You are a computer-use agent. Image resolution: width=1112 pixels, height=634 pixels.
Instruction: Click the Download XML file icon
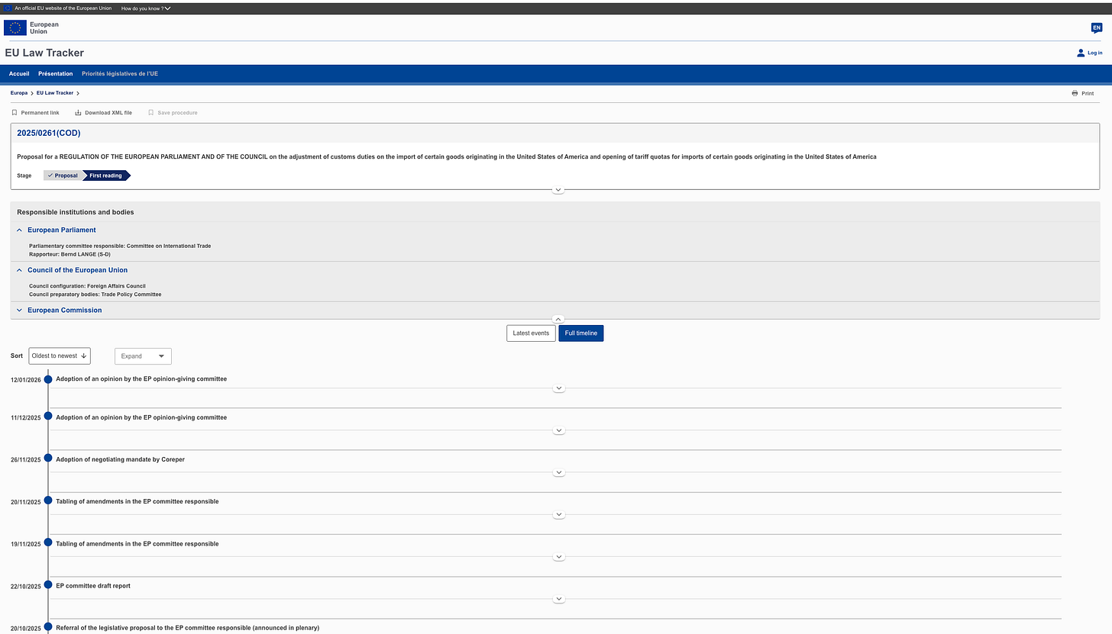[78, 112]
